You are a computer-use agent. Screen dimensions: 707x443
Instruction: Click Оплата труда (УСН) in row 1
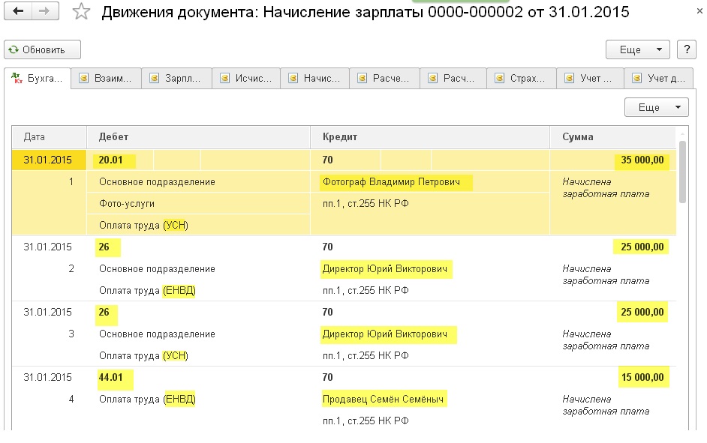[143, 225]
